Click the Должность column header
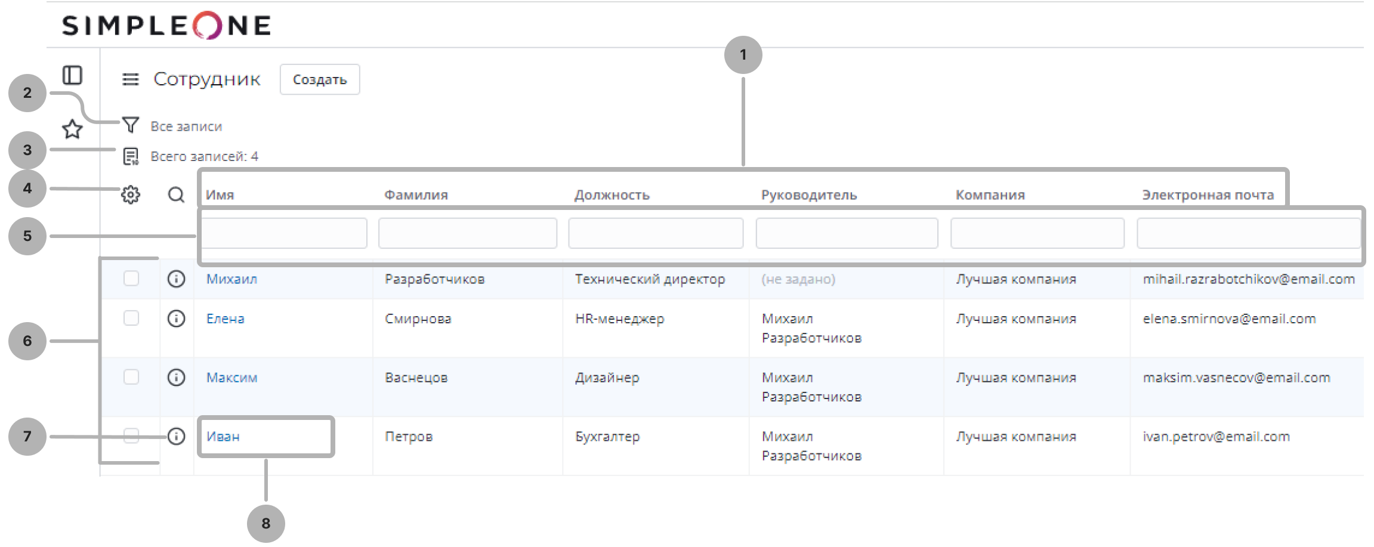 click(x=612, y=195)
